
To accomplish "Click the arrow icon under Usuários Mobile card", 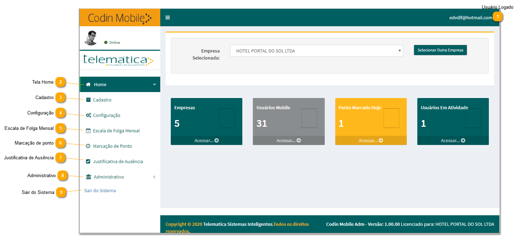I will [298, 140].
